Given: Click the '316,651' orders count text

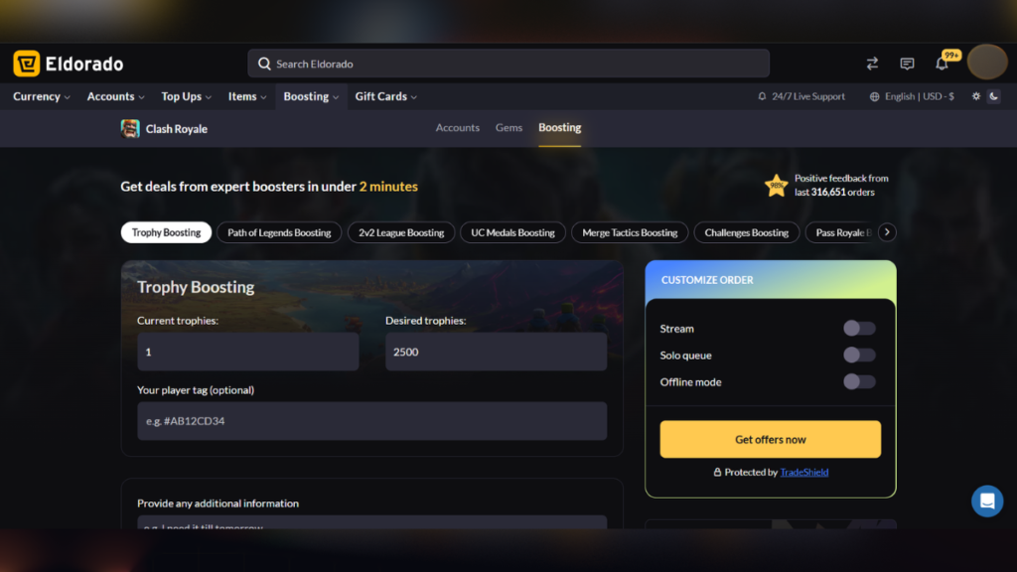Looking at the screenshot, I should (828, 192).
